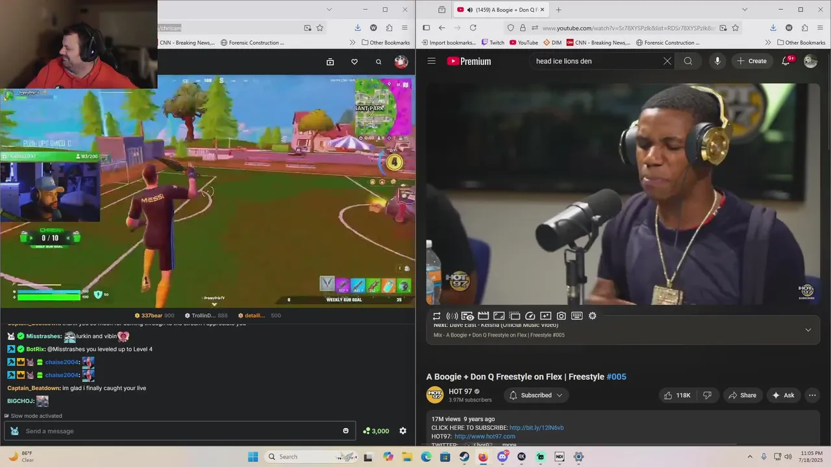Open the Subscribed notification dropdown
This screenshot has height=467, width=831.
tap(536, 395)
